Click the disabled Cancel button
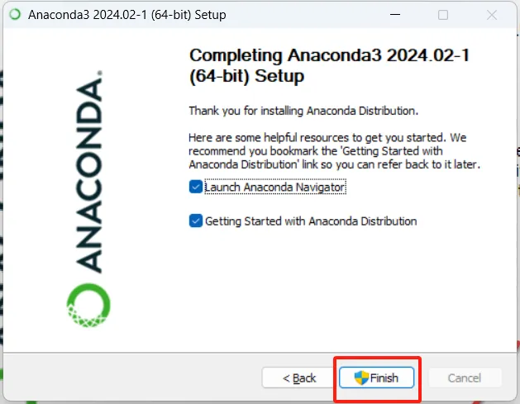 point(465,378)
